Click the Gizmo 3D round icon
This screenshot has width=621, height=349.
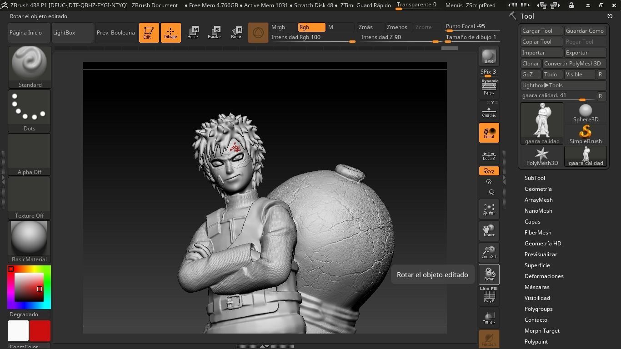coord(258,33)
